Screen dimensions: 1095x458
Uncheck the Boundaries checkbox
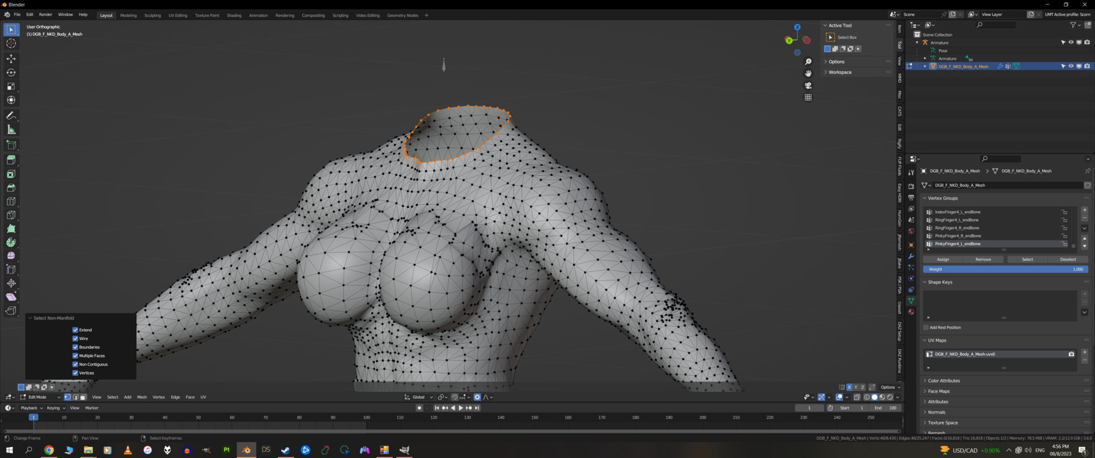pos(75,347)
